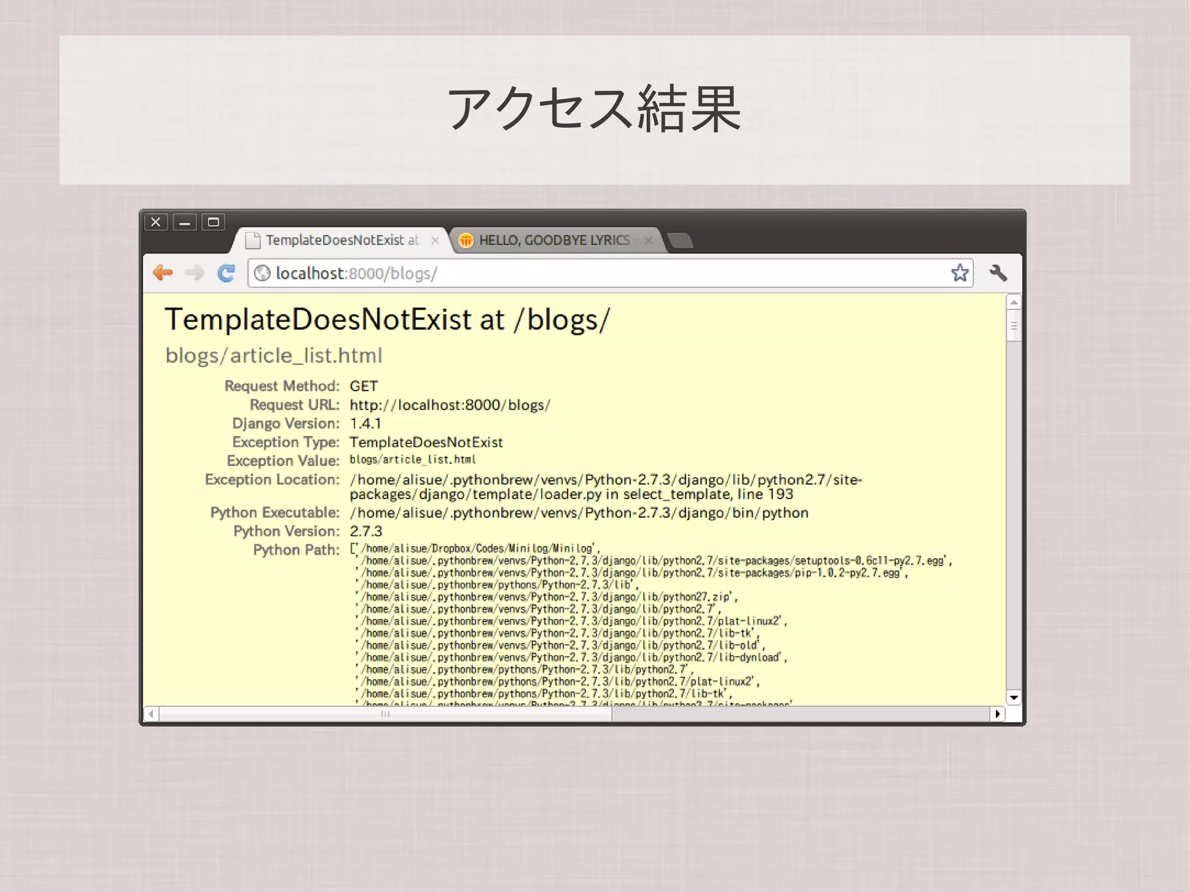Click page icon on TemplateDoesNotExist tab
This screenshot has width=1190, height=892.
click(253, 240)
